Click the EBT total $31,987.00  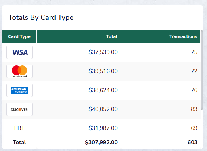point(103,128)
